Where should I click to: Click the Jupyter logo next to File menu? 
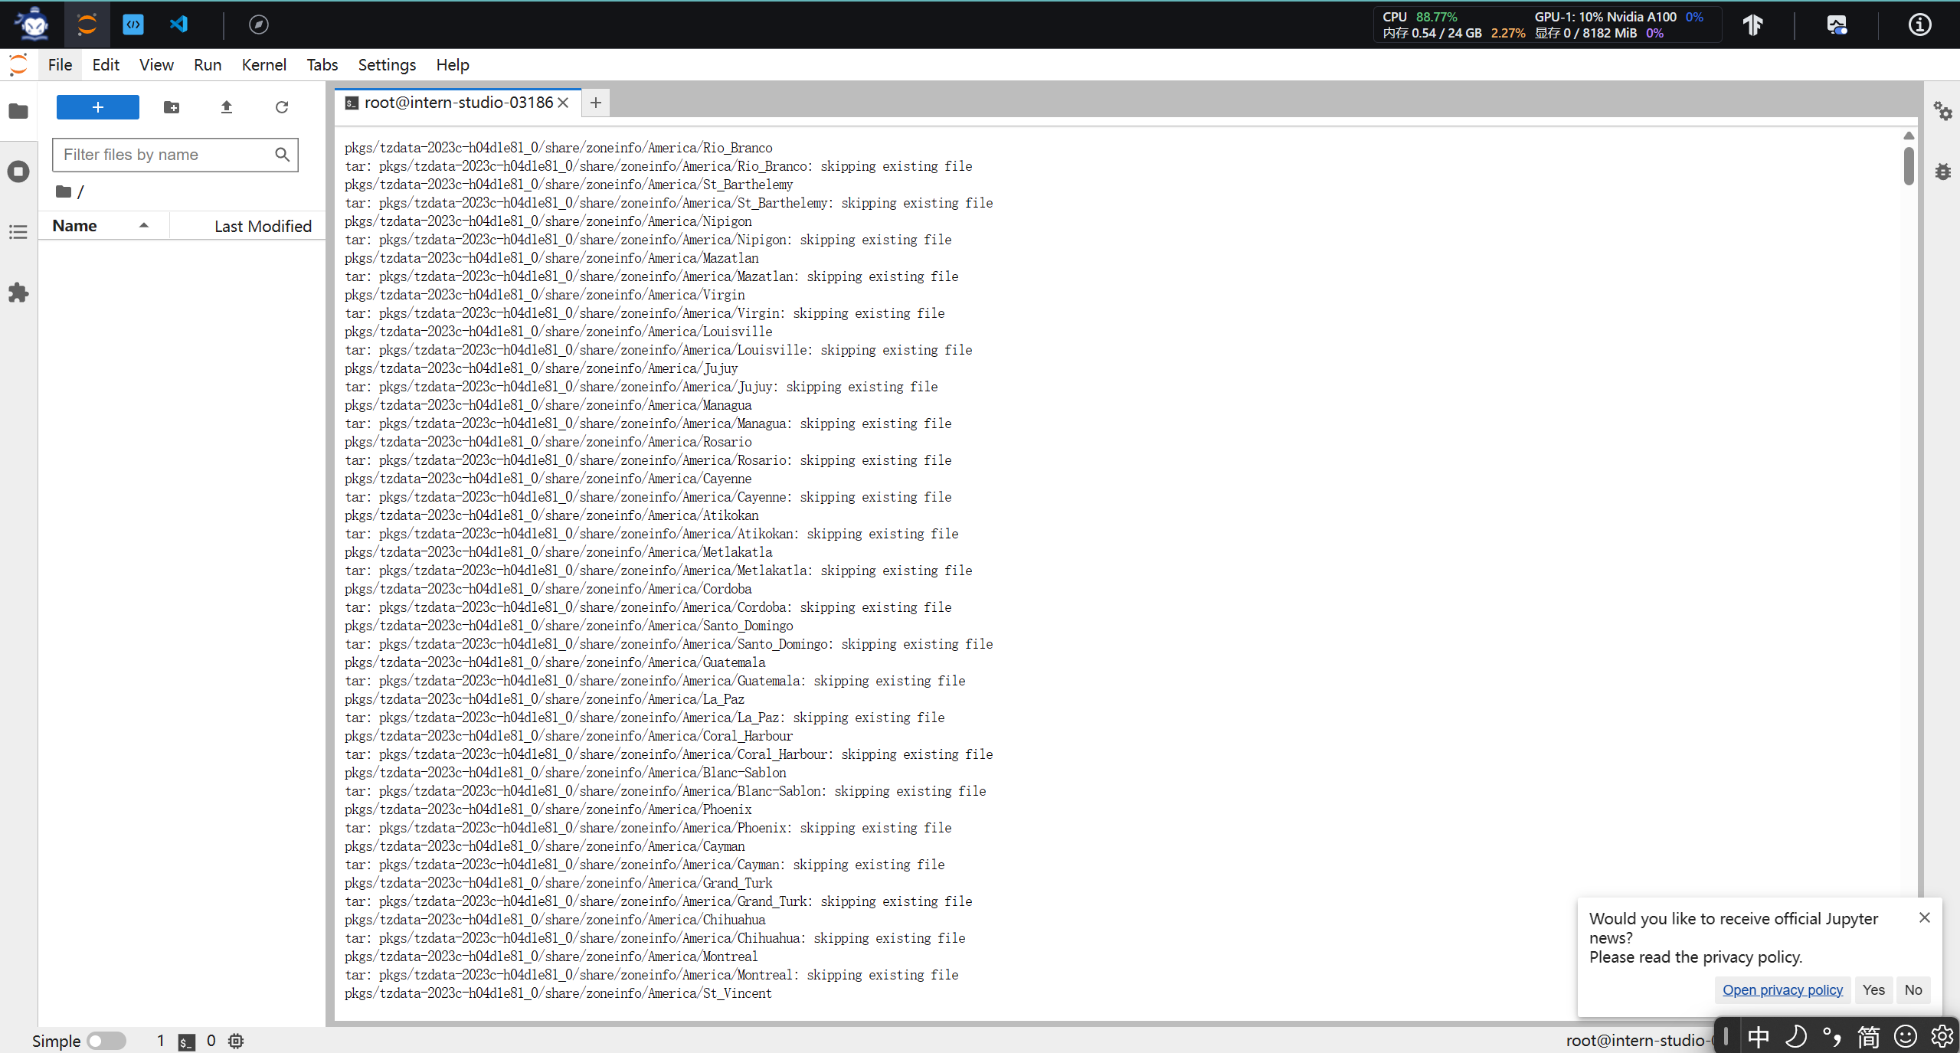[x=18, y=65]
